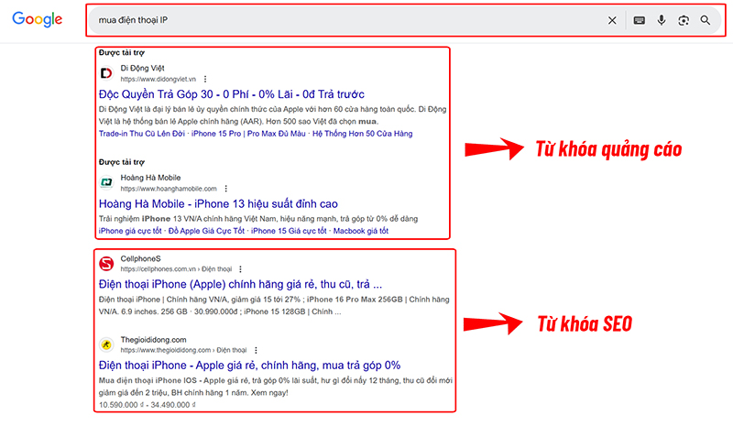This screenshot has height=426, width=733.
Task: Open the three-dot menu beside cellphones.com.vn URL
Action: click(240, 268)
